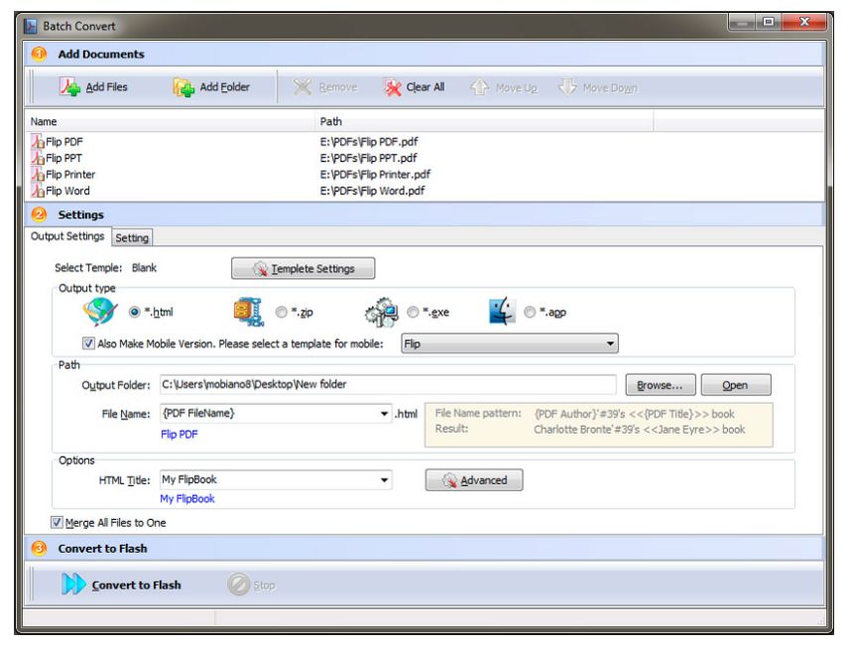Open the Advanced options
The width and height of the screenshot is (854, 649).
[474, 480]
